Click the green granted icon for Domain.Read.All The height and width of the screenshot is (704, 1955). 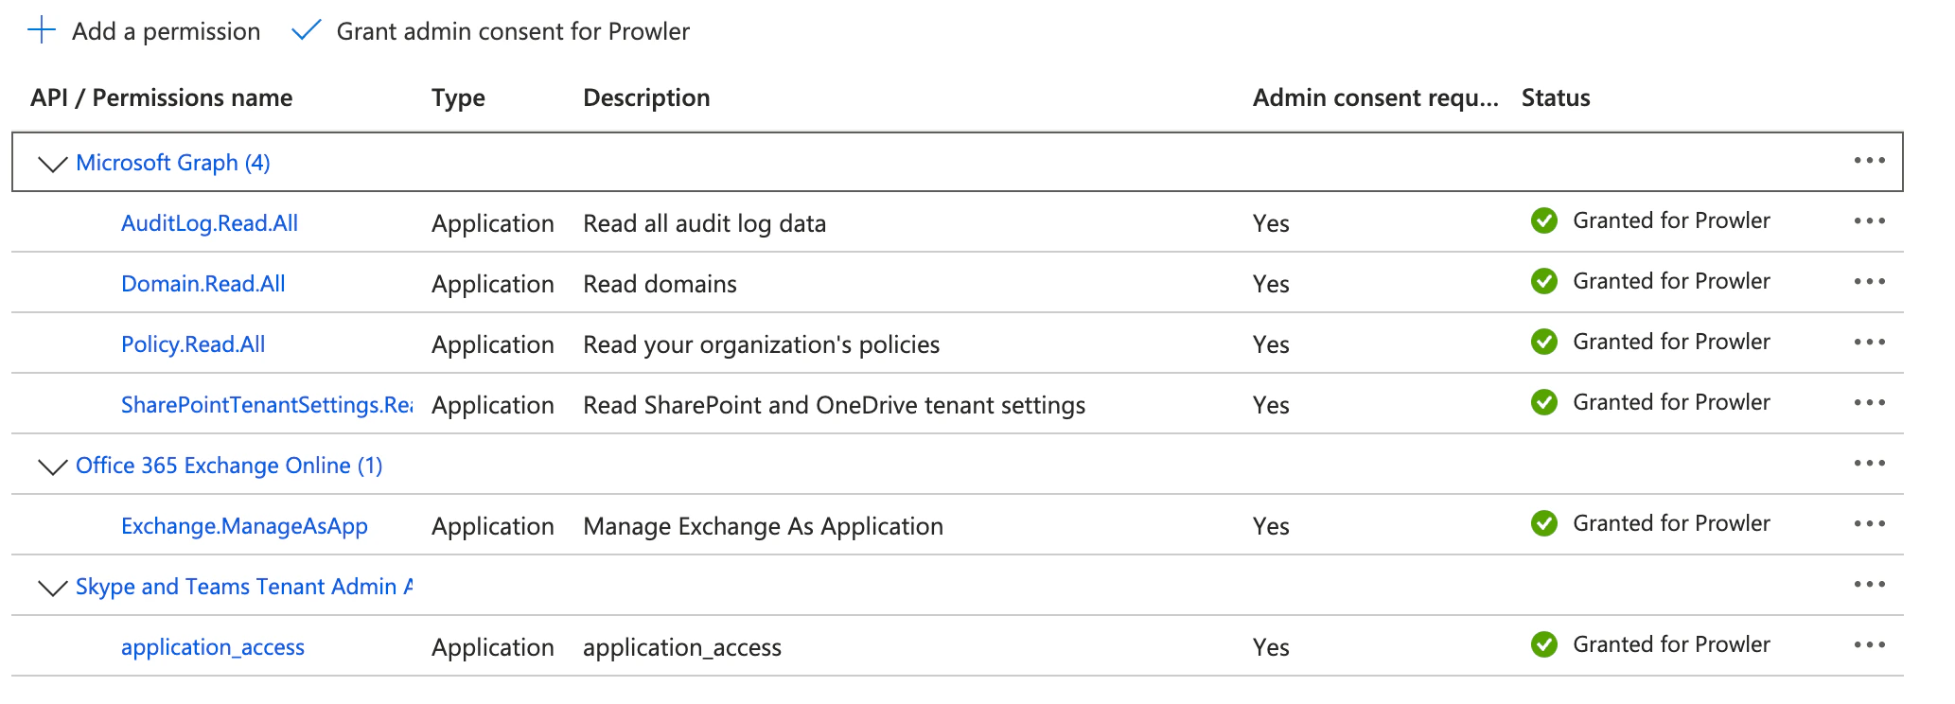tap(1544, 281)
